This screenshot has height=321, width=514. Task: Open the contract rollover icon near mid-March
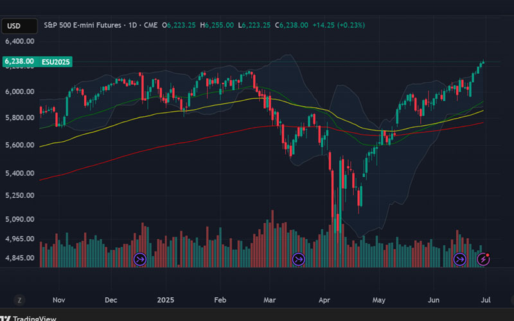[x=299, y=259]
